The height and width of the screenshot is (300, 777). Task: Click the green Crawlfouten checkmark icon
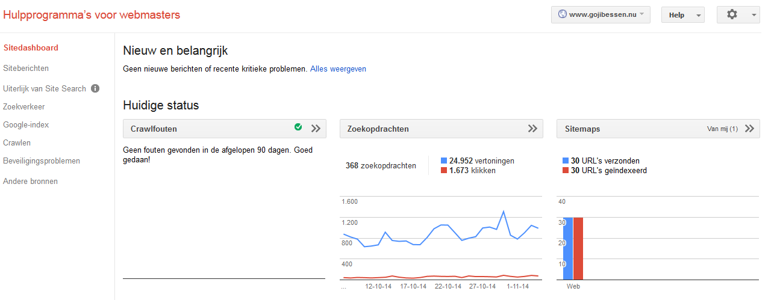click(298, 127)
